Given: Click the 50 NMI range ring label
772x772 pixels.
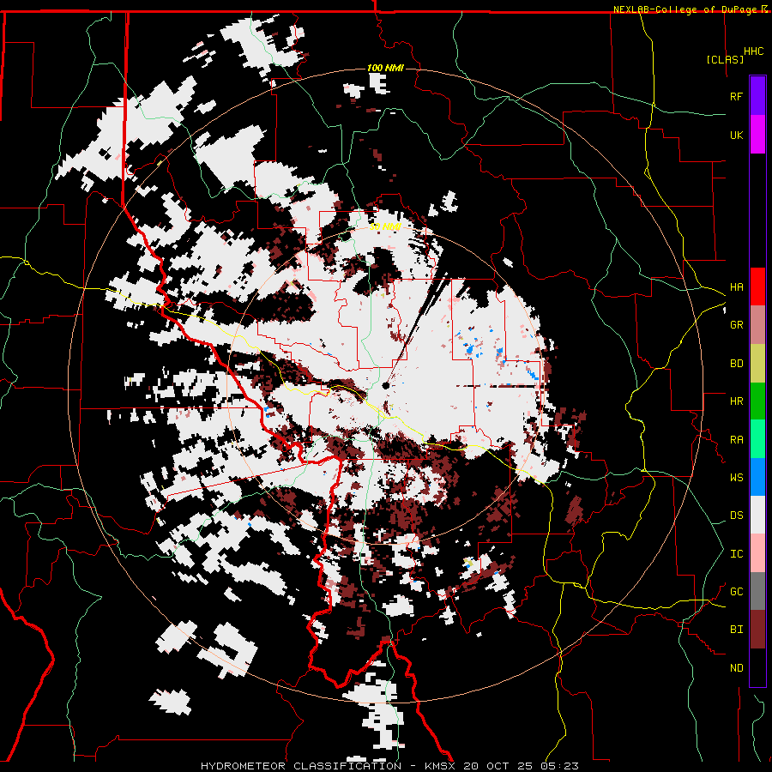Looking at the screenshot, I should pyautogui.click(x=385, y=226).
